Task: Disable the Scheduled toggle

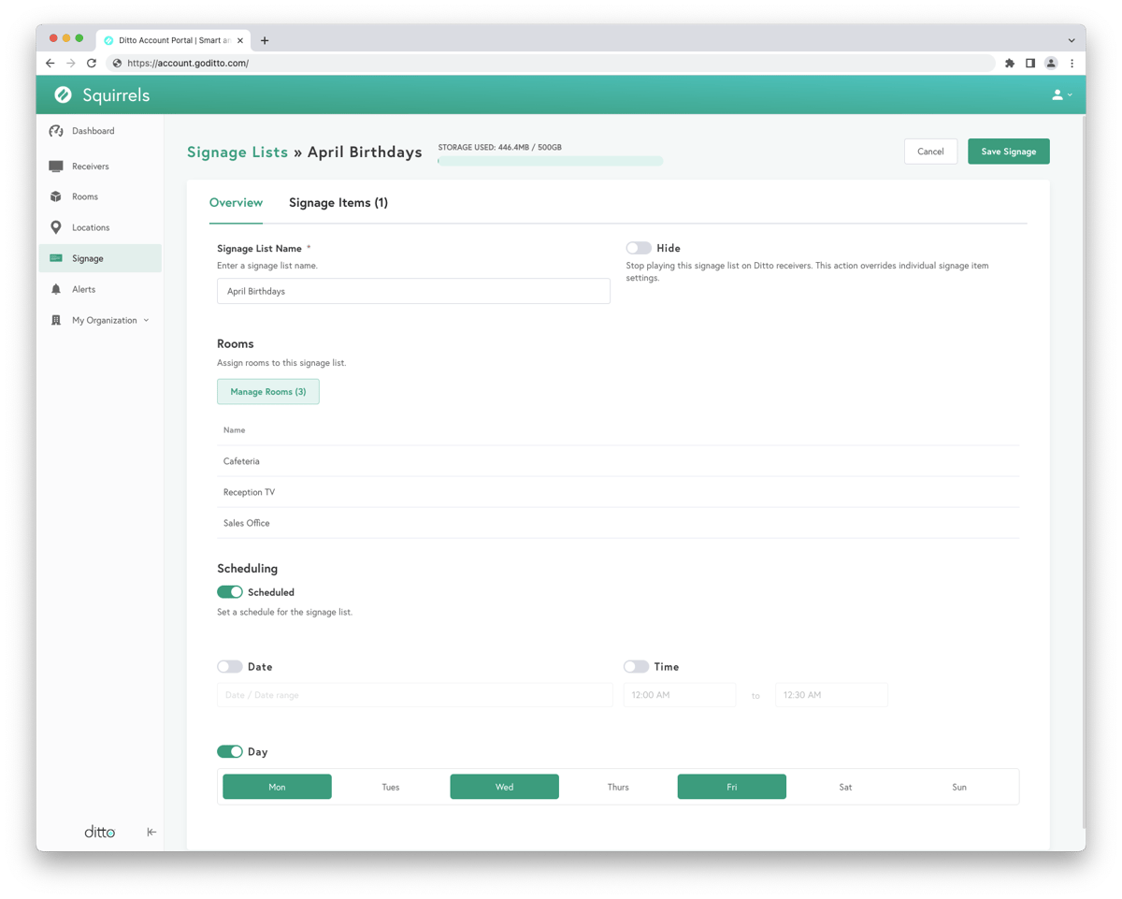Action: click(229, 591)
